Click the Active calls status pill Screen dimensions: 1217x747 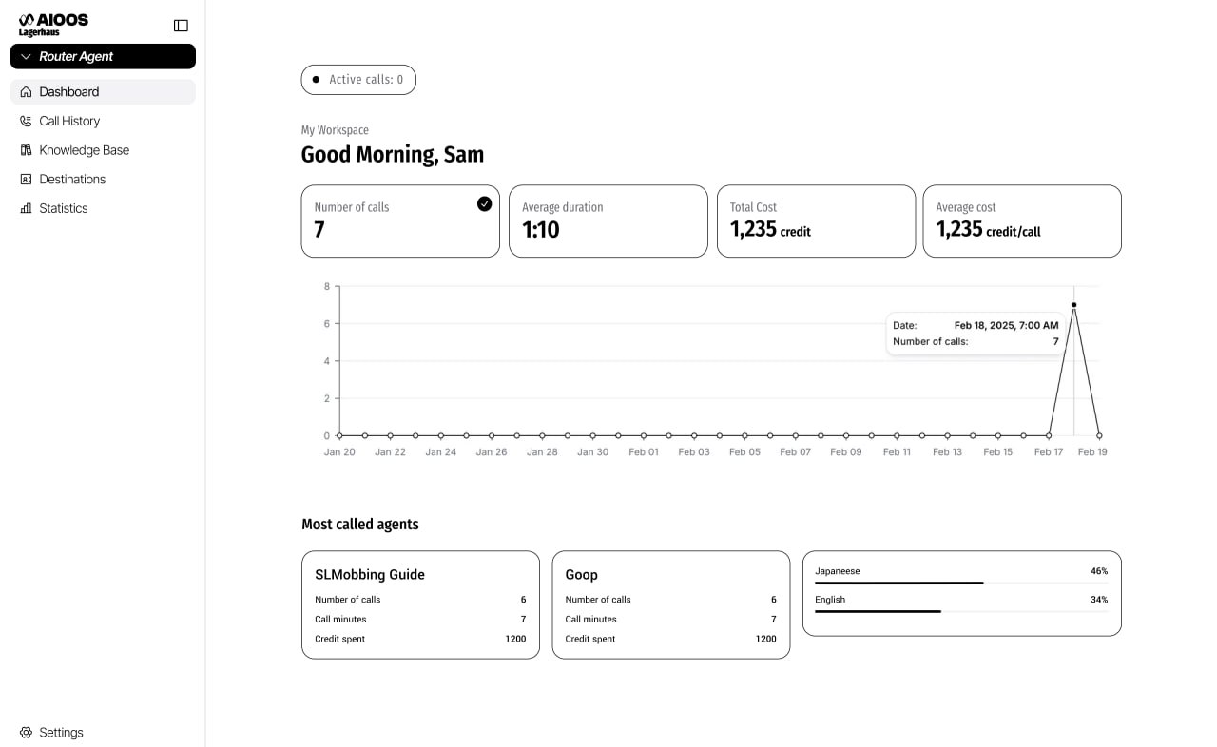[x=358, y=80]
